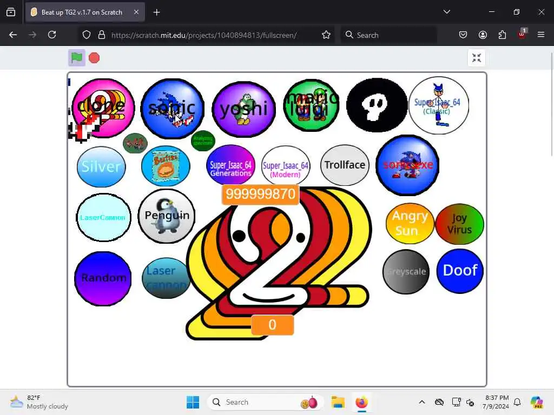Screen dimensions: 554x415
Task: Click the small grey-green circle below clone
Action: coord(135,143)
